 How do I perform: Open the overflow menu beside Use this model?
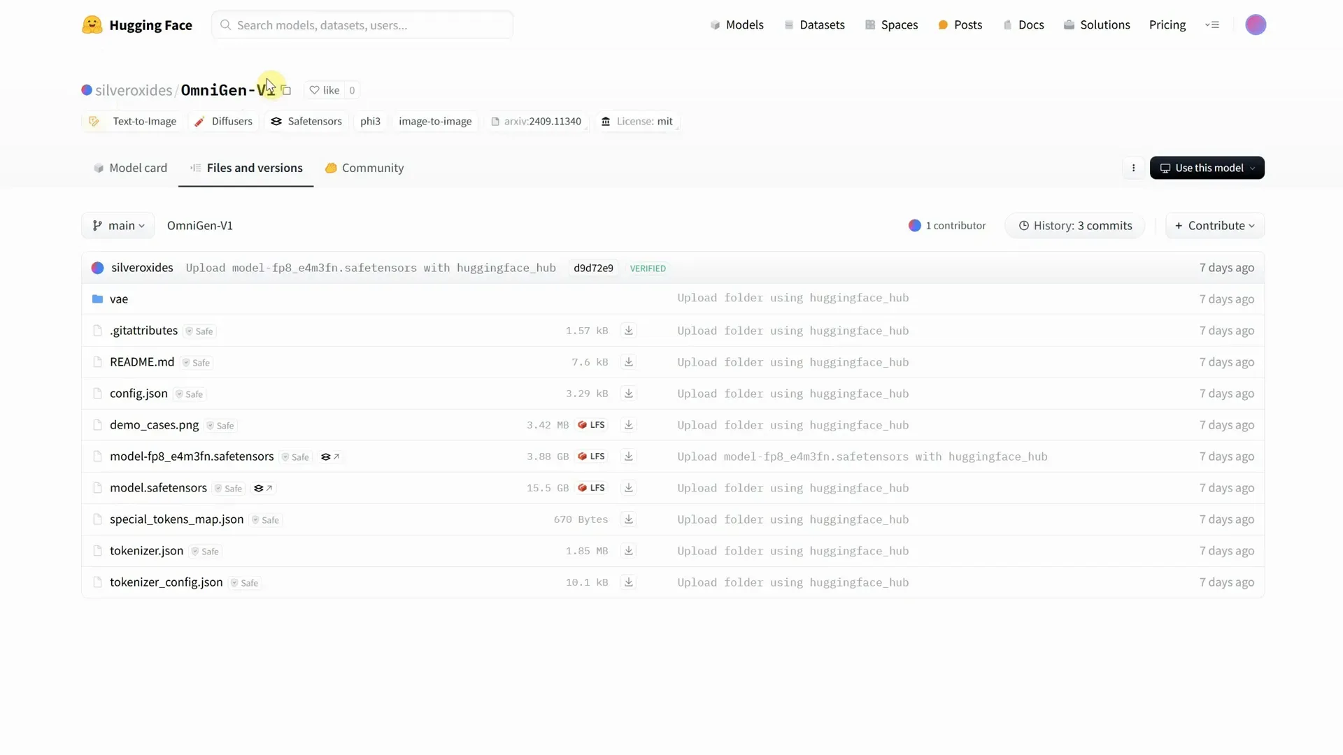tap(1133, 168)
